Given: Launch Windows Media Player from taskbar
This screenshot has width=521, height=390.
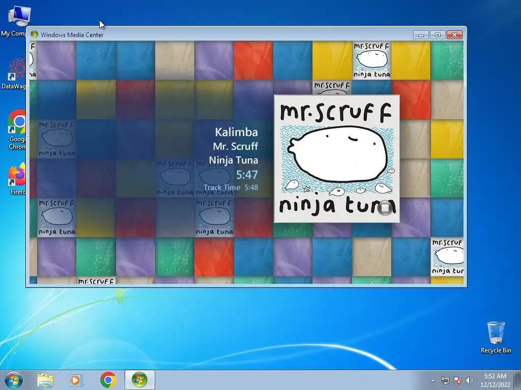Looking at the screenshot, I should [76, 380].
